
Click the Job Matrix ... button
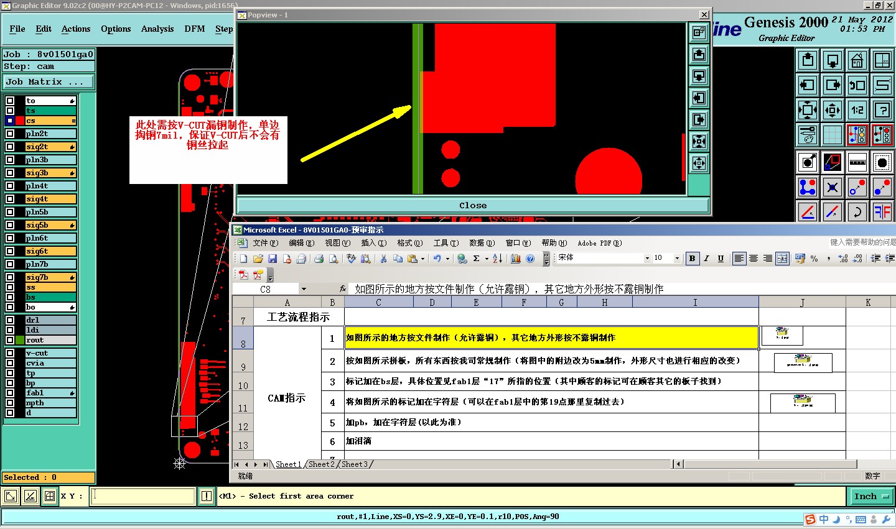tap(48, 81)
